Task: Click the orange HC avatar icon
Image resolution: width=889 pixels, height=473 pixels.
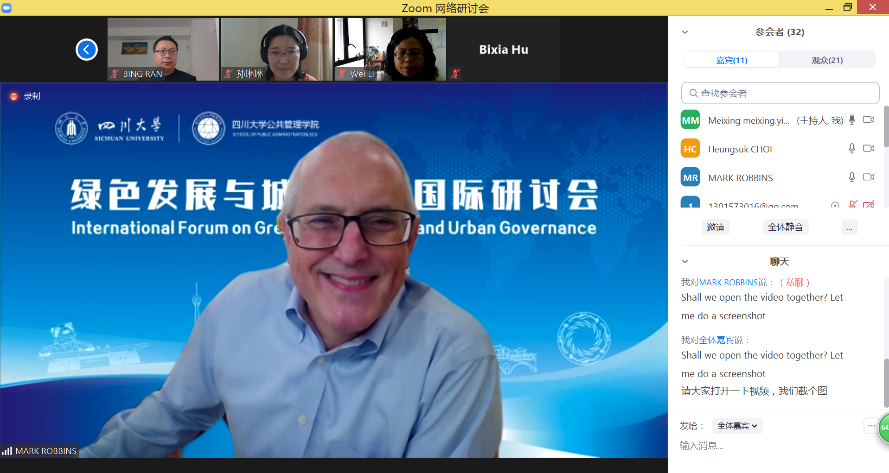Action: pyautogui.click(x=690, y=149)
